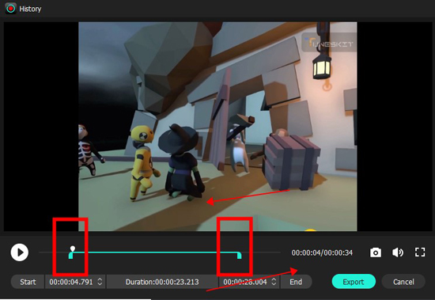Click the Duration:00:00:23.213 readout

pyautogui.click(x=162, y=282)
